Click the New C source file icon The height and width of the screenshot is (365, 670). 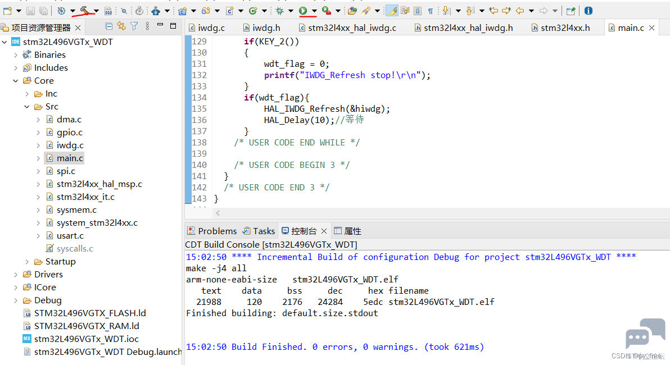(x=229, y=11)
